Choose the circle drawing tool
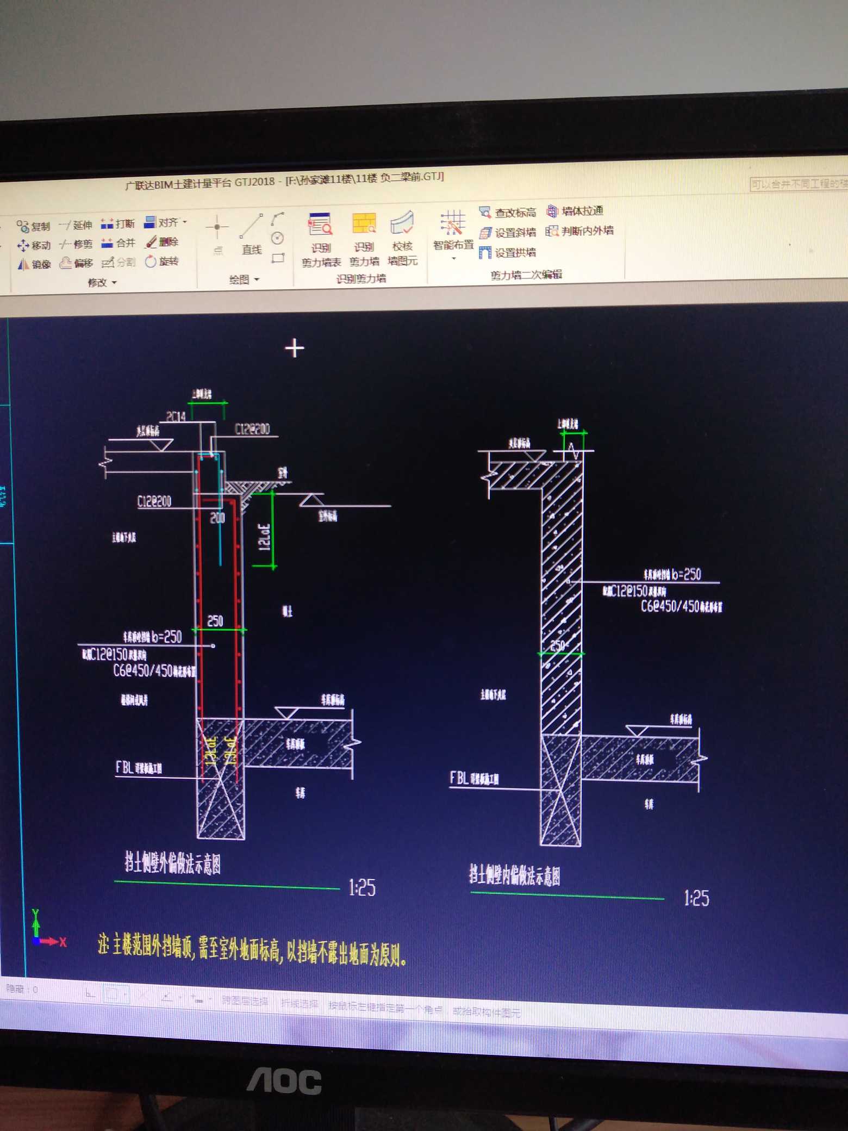The image size is (848, 1131). 278,238
